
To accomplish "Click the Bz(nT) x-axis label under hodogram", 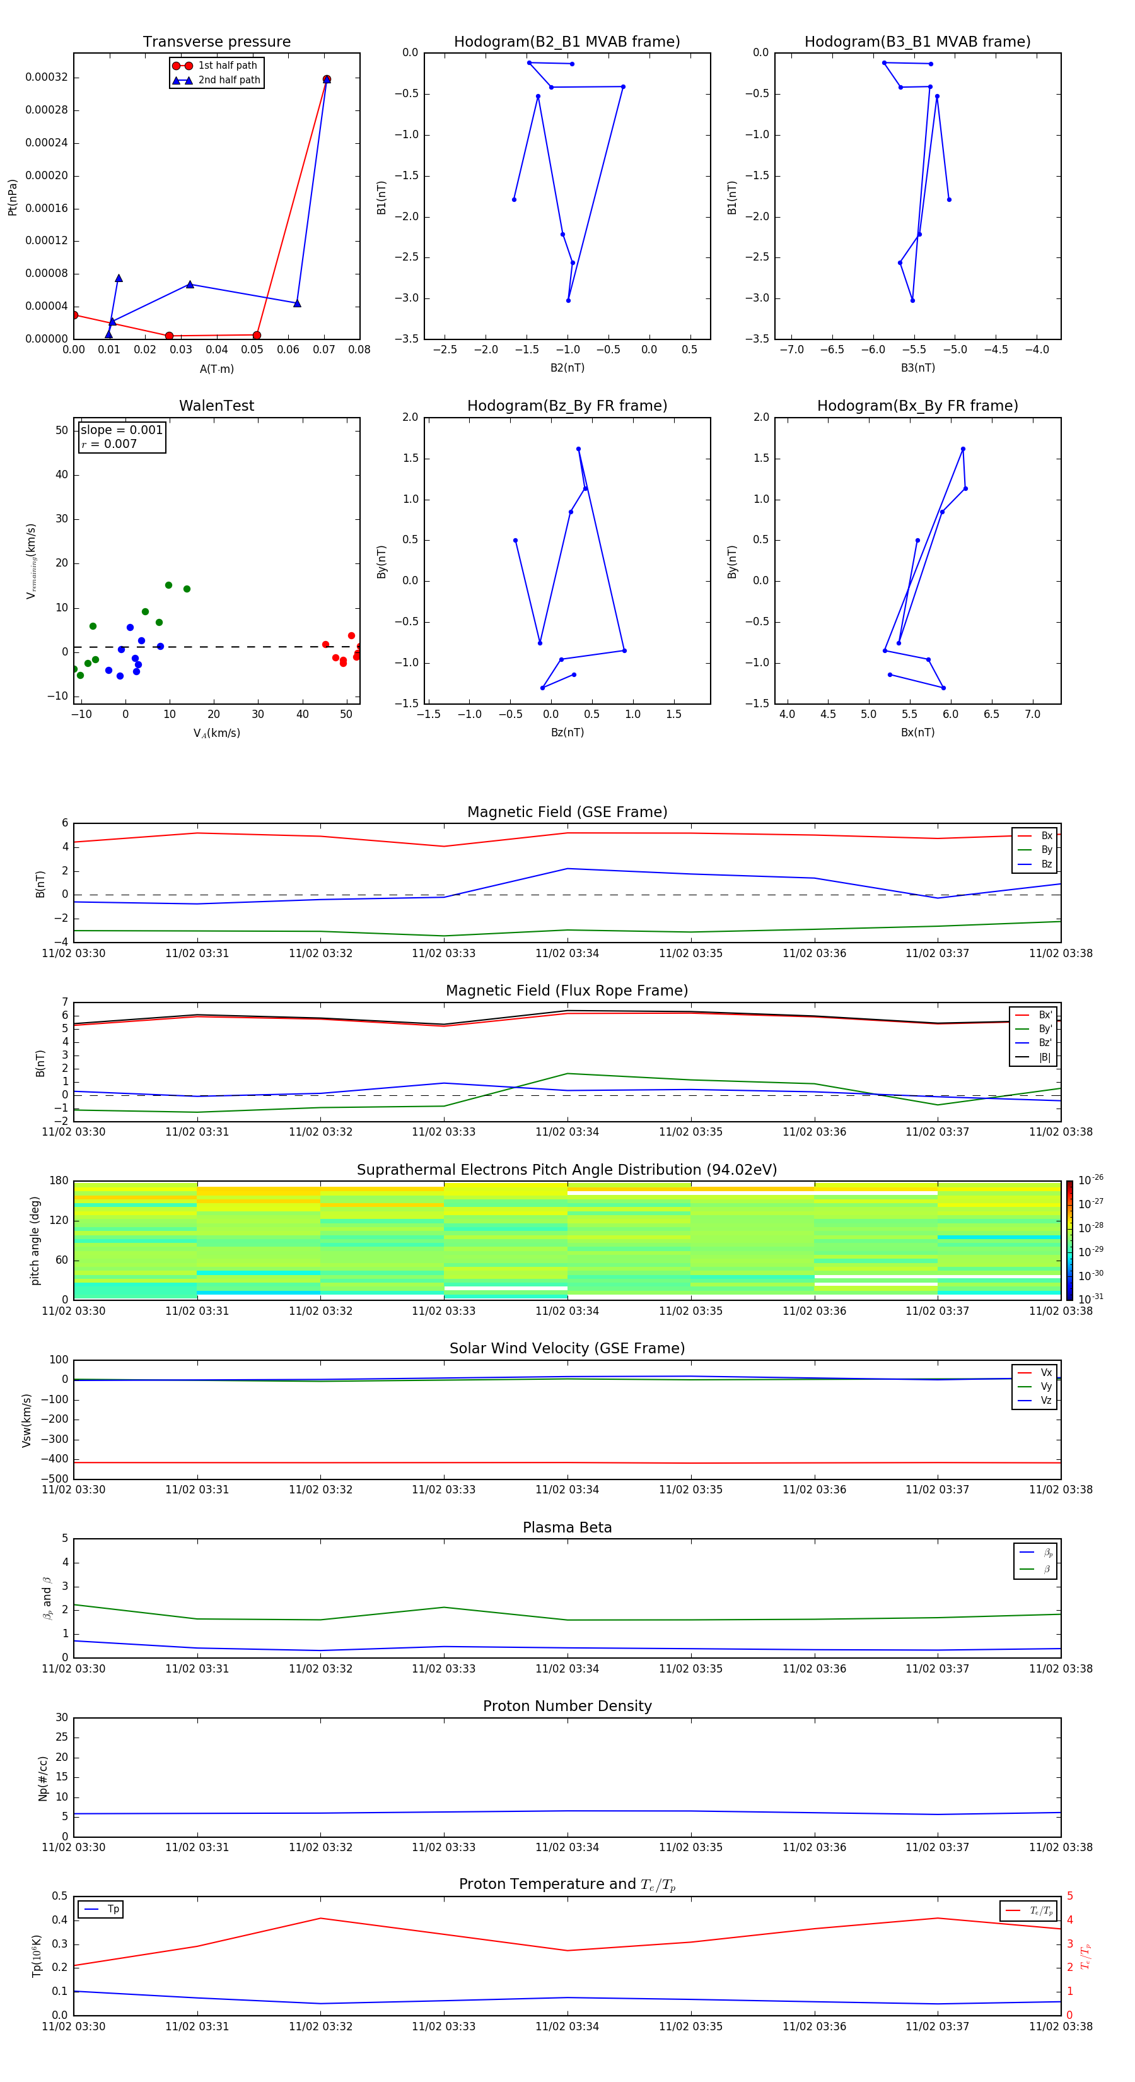I will 567,732.
